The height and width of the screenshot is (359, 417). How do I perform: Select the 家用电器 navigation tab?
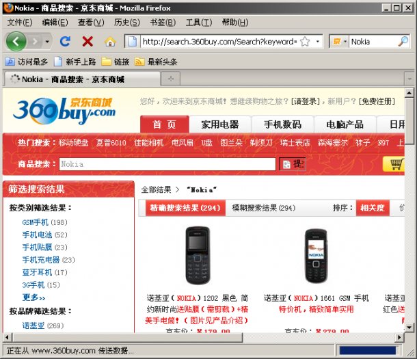coord(220,124)
